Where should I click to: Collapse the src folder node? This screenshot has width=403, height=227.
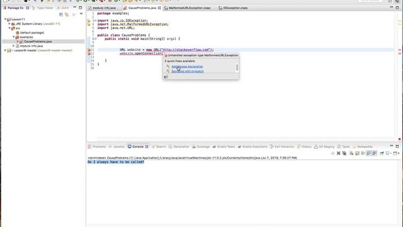point(9,28)
